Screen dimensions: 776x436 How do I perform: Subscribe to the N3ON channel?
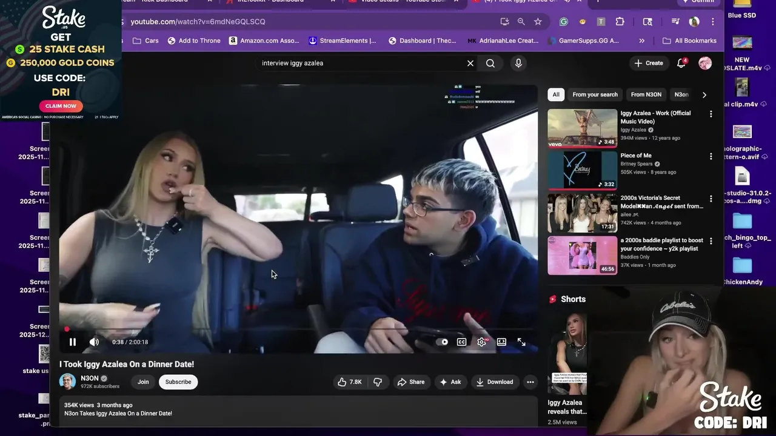click(178, 382)
